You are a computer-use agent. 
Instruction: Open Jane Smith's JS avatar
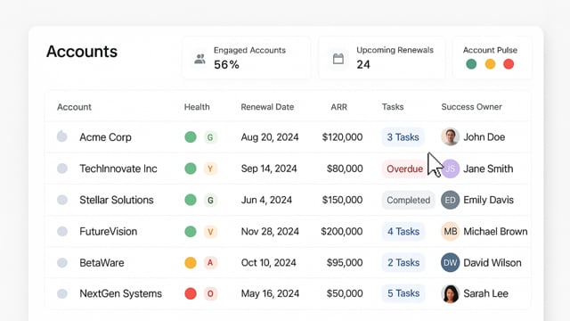pos(450,169)
